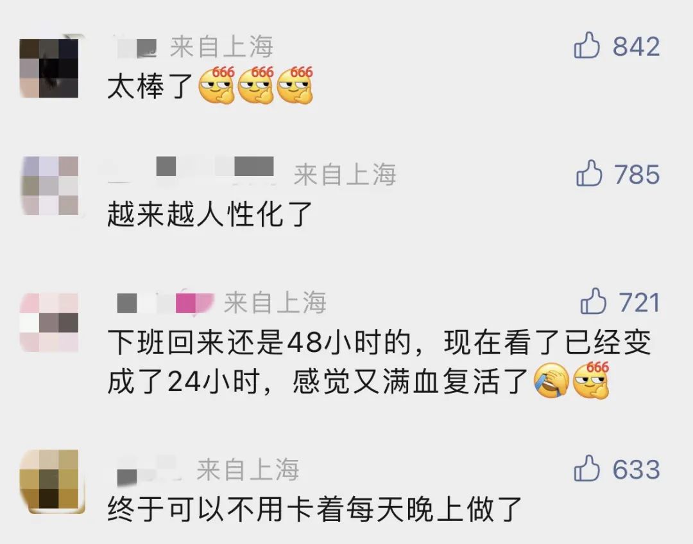Image resolution: width=693 pixels, height=544 pixels.
Task: Tap blurred pink username of third commenter
Action: [x=166, y=302]
